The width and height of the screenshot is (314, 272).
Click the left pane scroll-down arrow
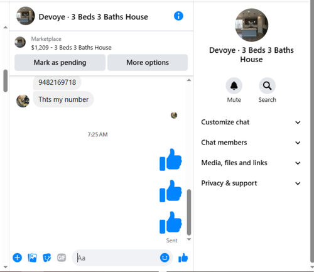[x=6, y=267]
